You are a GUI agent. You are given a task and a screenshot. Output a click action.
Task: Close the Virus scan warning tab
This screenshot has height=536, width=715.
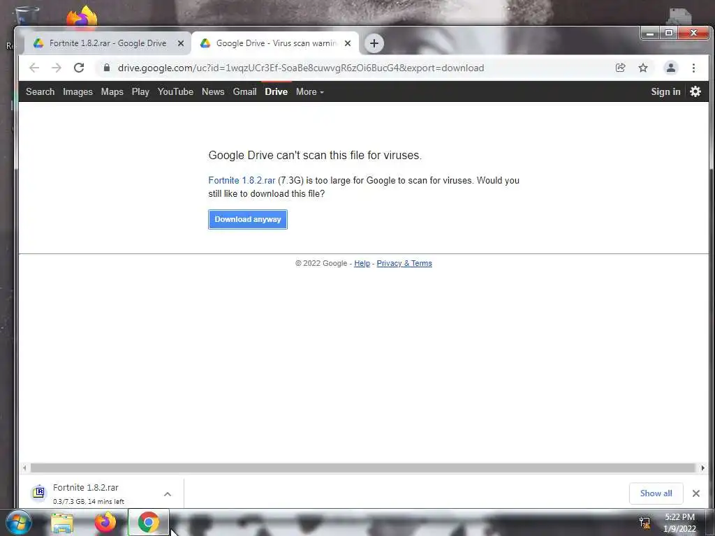click(348, 43)
